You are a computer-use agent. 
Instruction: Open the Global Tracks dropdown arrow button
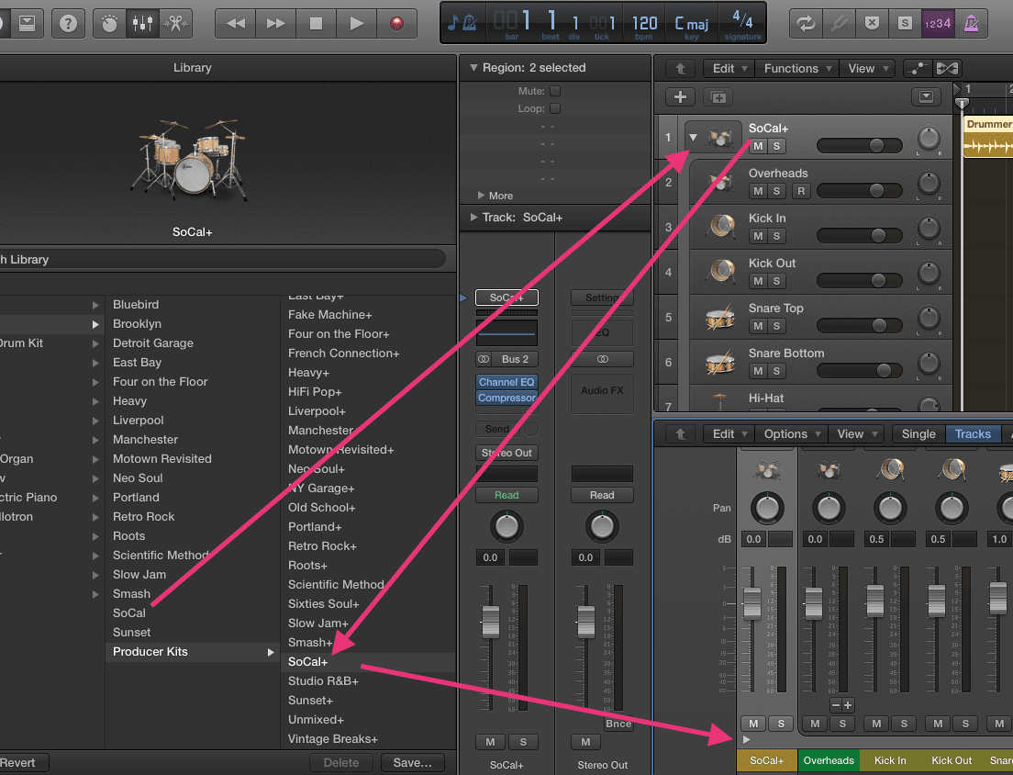click(926, 97)
